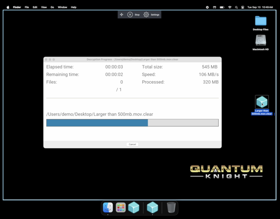
Task: Close the Decryption Progress window
Action: coord(46,59)
